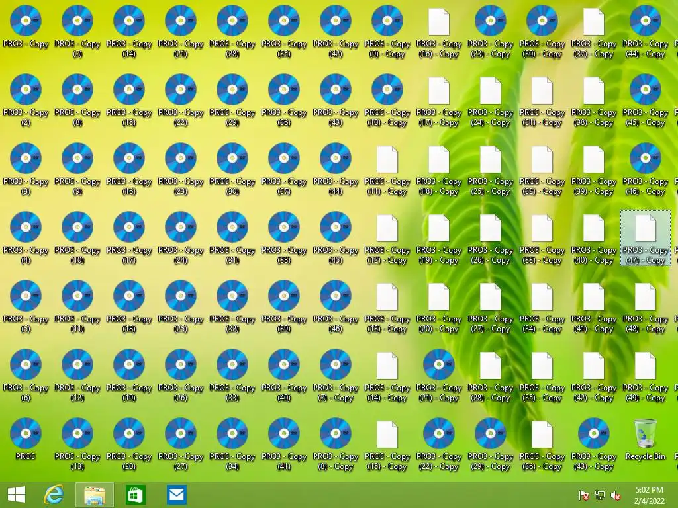
Task: Select PRO3 - Copy (27) disc icon
Action: click(181, 433)
